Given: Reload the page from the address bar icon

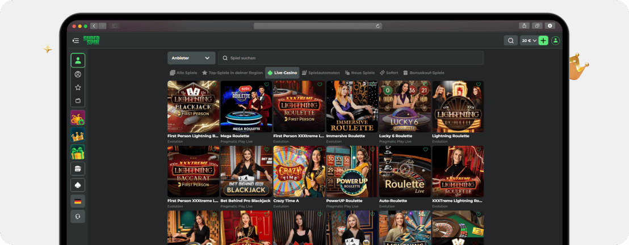Looking at the screenshot, I should (378, 26).
